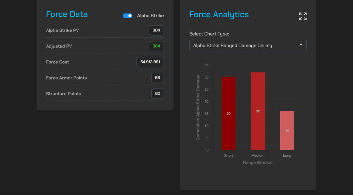Select the Short range bar
The image size is (353, 195).
click(x=228, y=113)
